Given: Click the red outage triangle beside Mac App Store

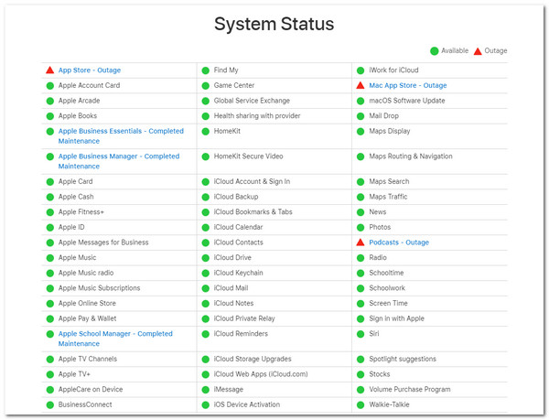Looking at the screenshot, I should [361, 85].
